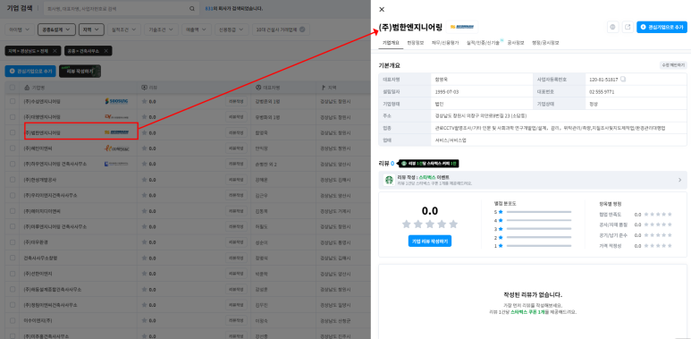691x339 pixels.
Task: Click the 02 555 9771 phone number
Action: pyautogui.click(x=602, y=92)
